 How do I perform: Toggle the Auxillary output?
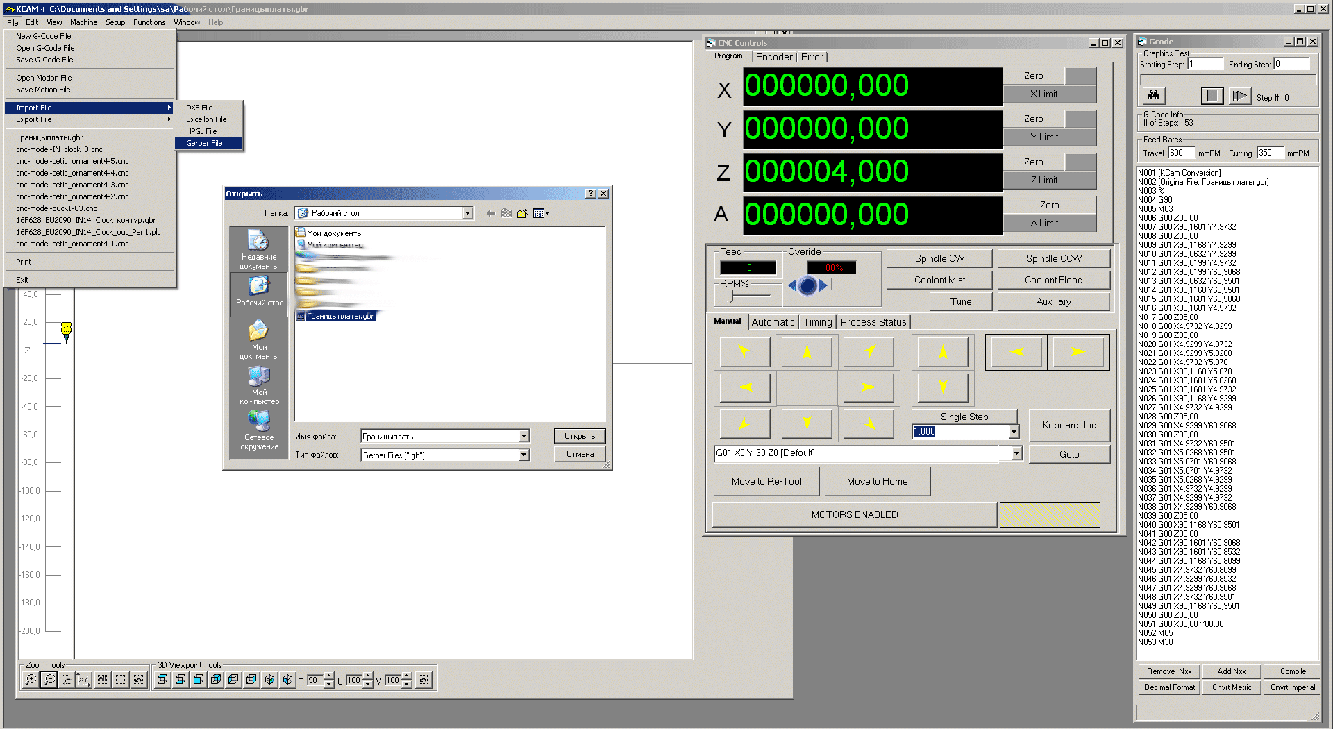coord(1053,301)
